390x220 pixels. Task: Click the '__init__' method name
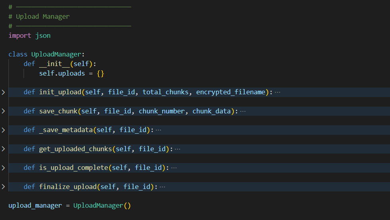(55, 64)
